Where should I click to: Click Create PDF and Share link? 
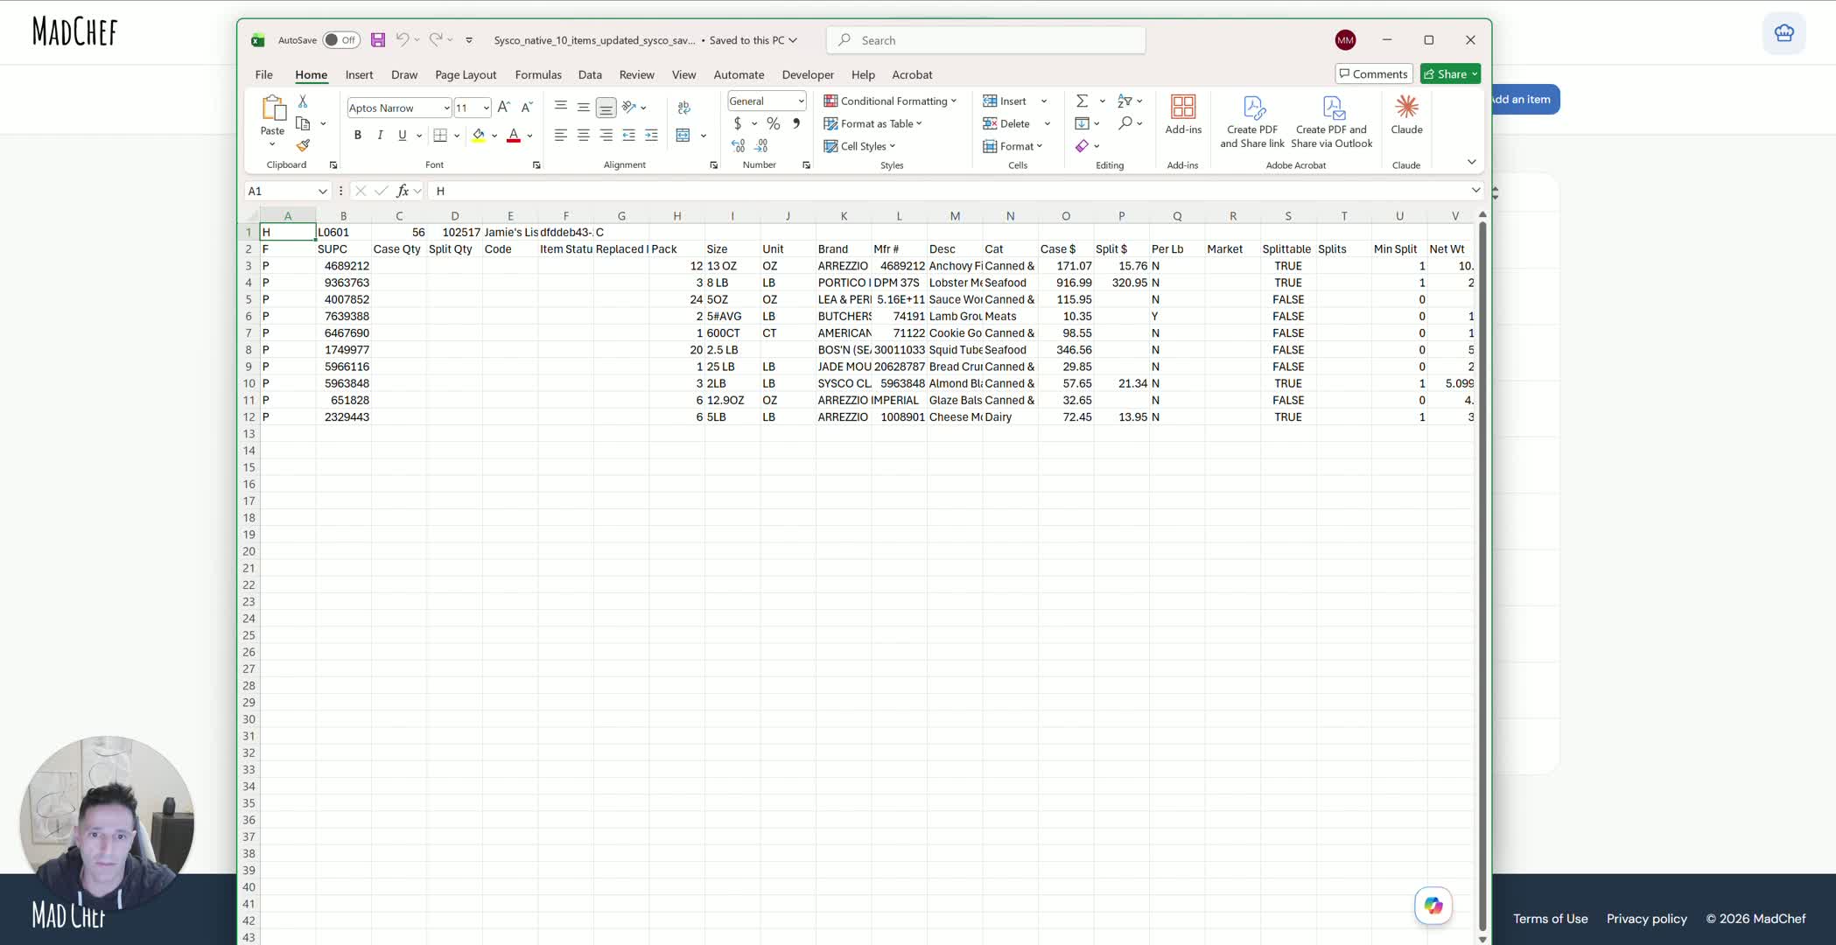point(1252,122)
